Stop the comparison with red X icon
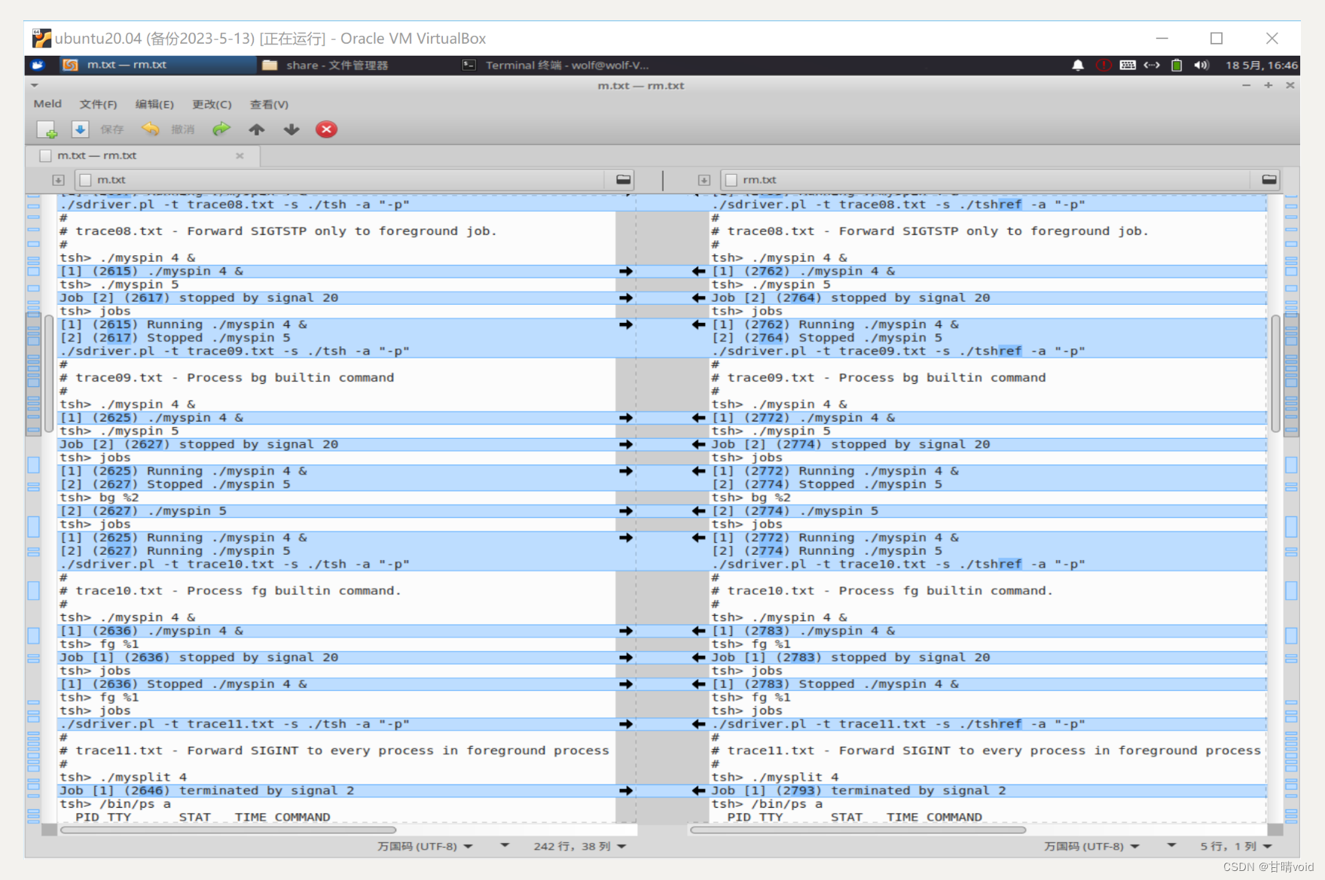 coord(326,129)
